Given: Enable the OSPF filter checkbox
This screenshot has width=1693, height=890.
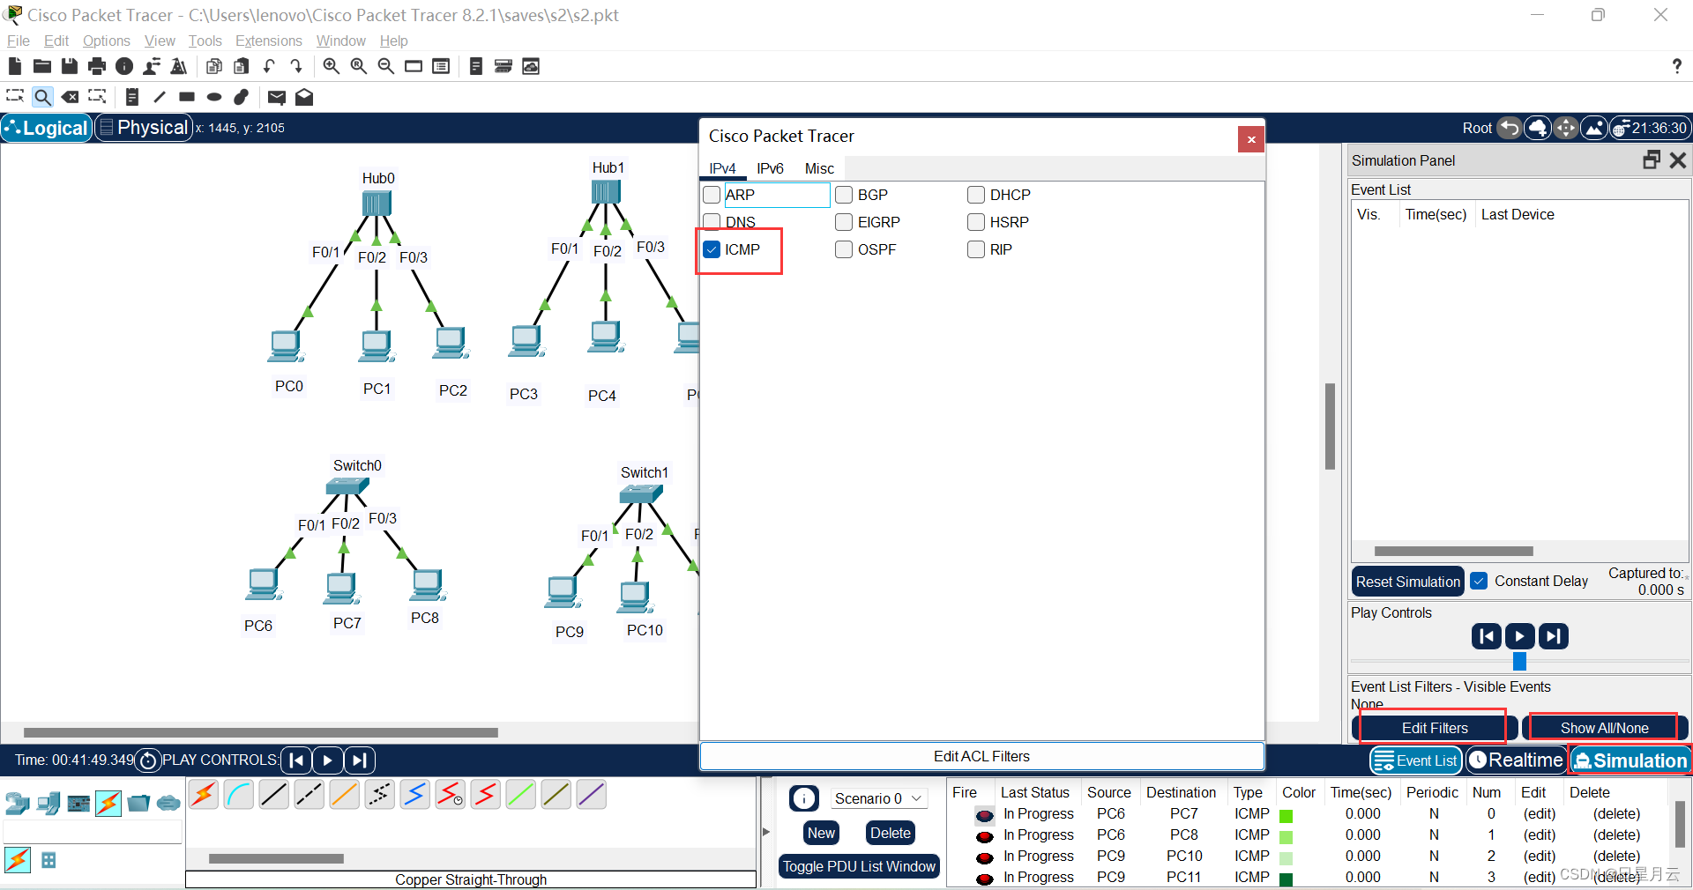Looking at the screenshot, I should click(x=844, y=249).
